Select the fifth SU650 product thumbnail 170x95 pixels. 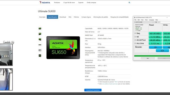click(40, 50)
